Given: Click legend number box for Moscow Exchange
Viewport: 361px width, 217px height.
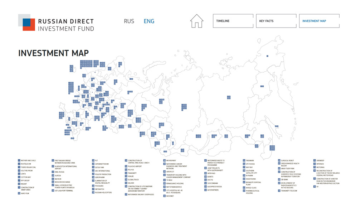Looking at the screenshot, I should [x=53, y=182].
